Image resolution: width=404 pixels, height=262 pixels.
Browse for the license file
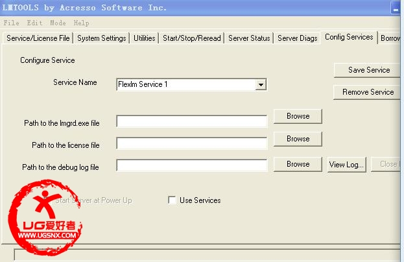[x=298, y=139]
